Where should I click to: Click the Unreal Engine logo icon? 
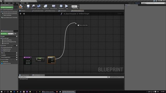(x=1, y=1)
